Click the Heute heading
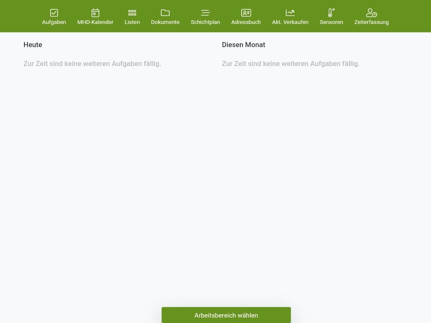 coord(33,45)
